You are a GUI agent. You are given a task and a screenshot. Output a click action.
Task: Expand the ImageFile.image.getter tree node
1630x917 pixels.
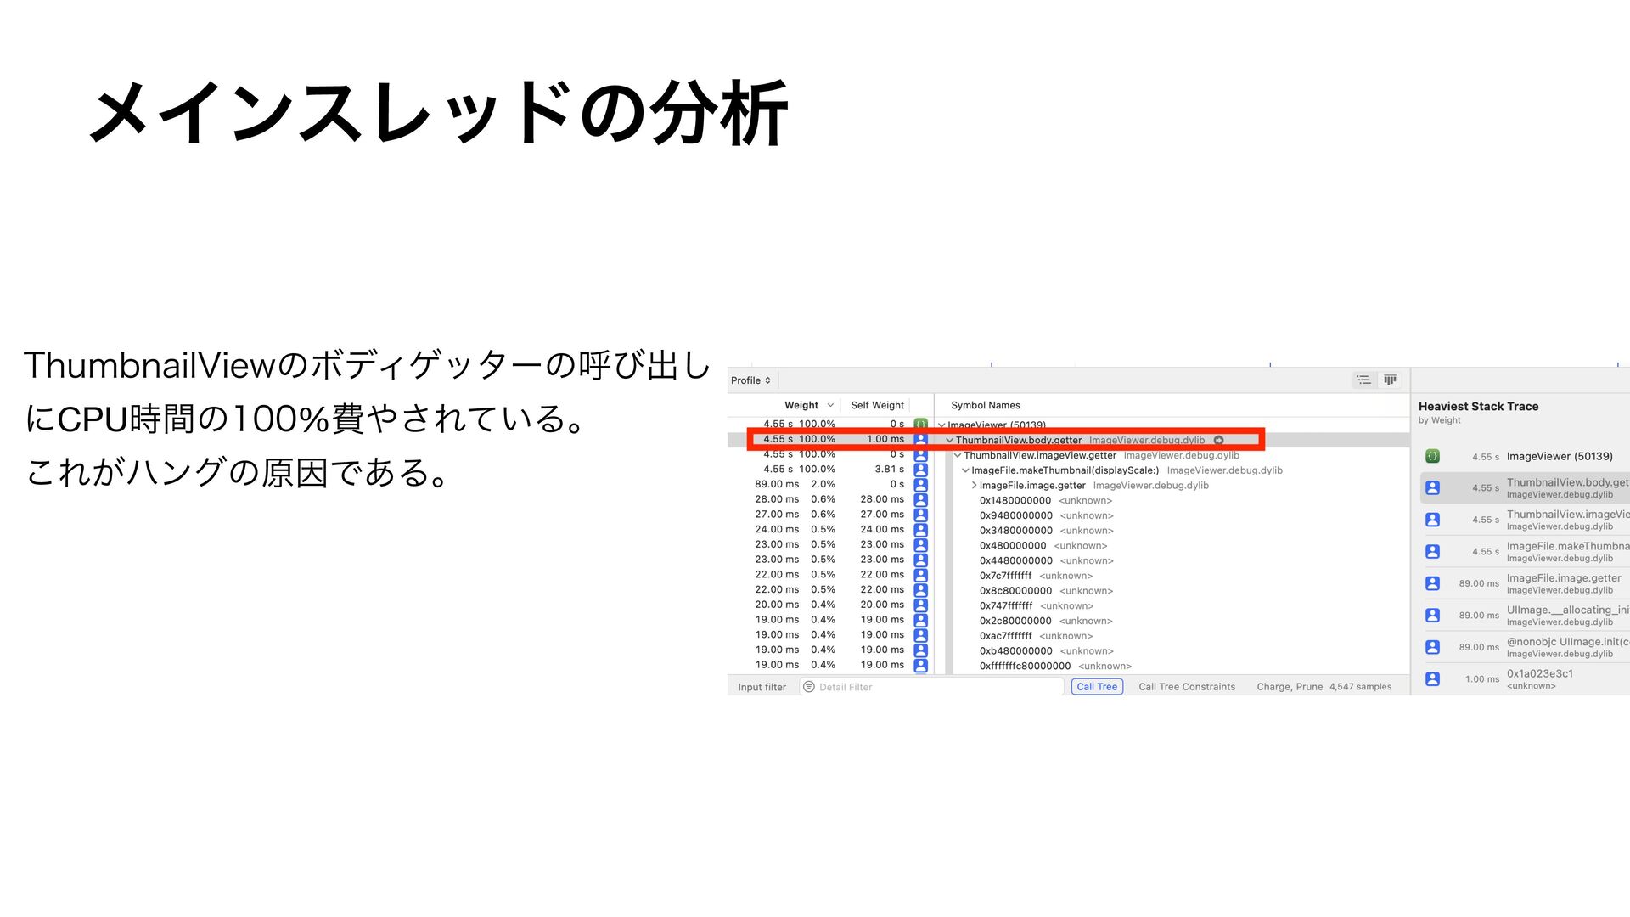click(974, 486)
